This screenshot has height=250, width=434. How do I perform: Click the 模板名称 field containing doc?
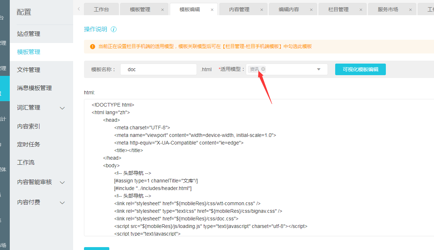159,69
